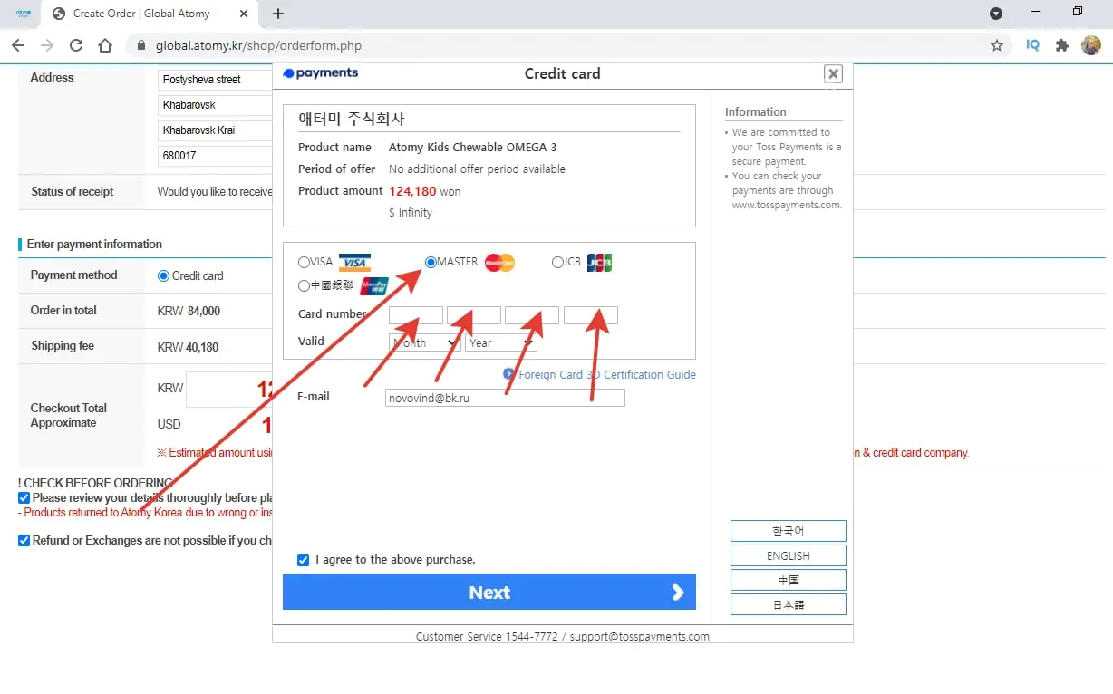Navigate back with the back arrow
This screenshot has width=1113, height=694.
tap(18, 45)
